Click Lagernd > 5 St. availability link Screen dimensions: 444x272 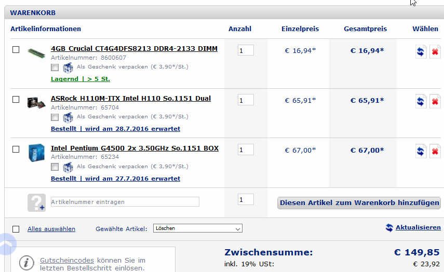(x=80, y=79)
